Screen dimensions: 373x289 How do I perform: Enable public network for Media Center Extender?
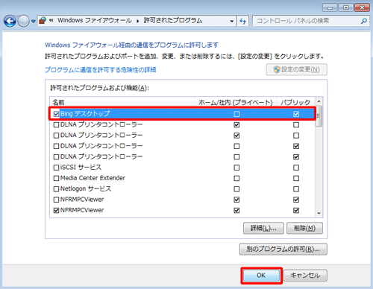click(296, 178)
